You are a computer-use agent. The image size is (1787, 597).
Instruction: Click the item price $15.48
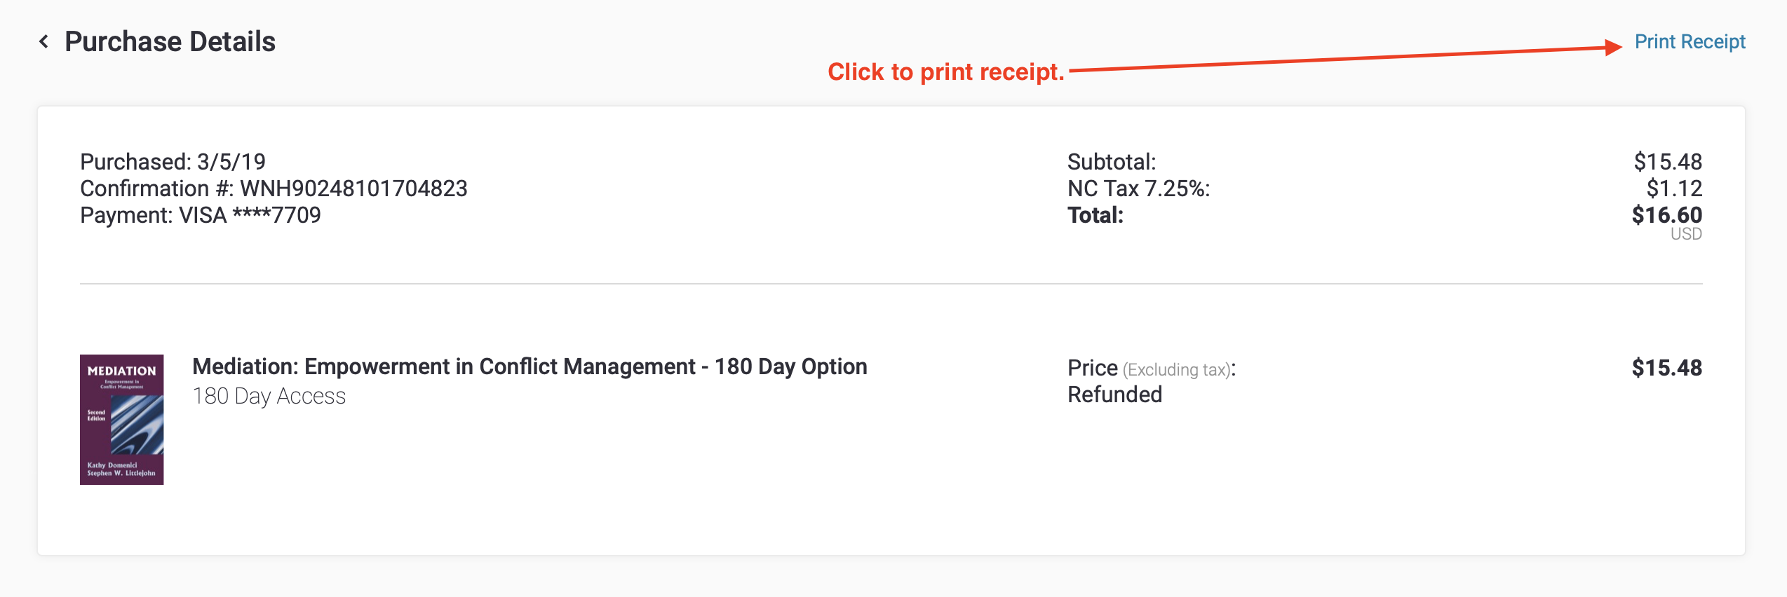coord(1666,368)
